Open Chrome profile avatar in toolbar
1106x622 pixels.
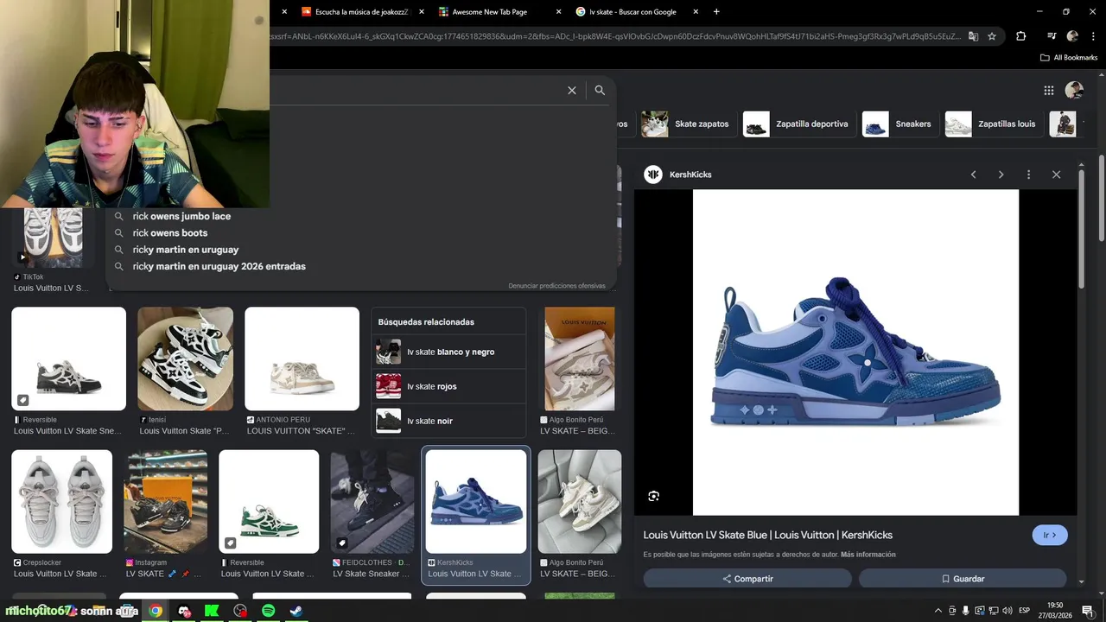click(1072, 36)
